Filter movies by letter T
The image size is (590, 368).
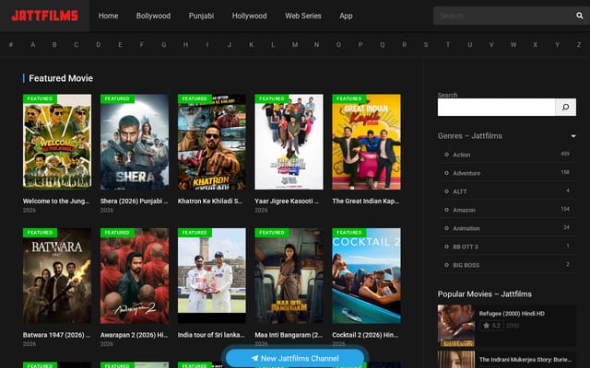coord(448,45)
